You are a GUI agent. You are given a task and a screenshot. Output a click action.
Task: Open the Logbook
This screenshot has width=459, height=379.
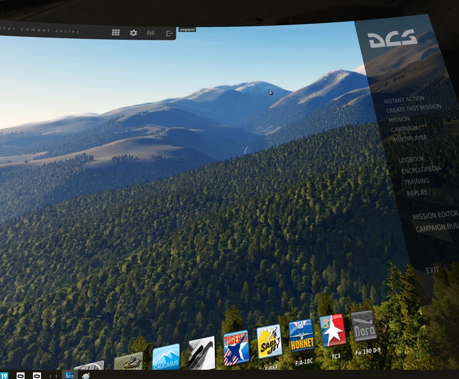(x=411, y=159)
